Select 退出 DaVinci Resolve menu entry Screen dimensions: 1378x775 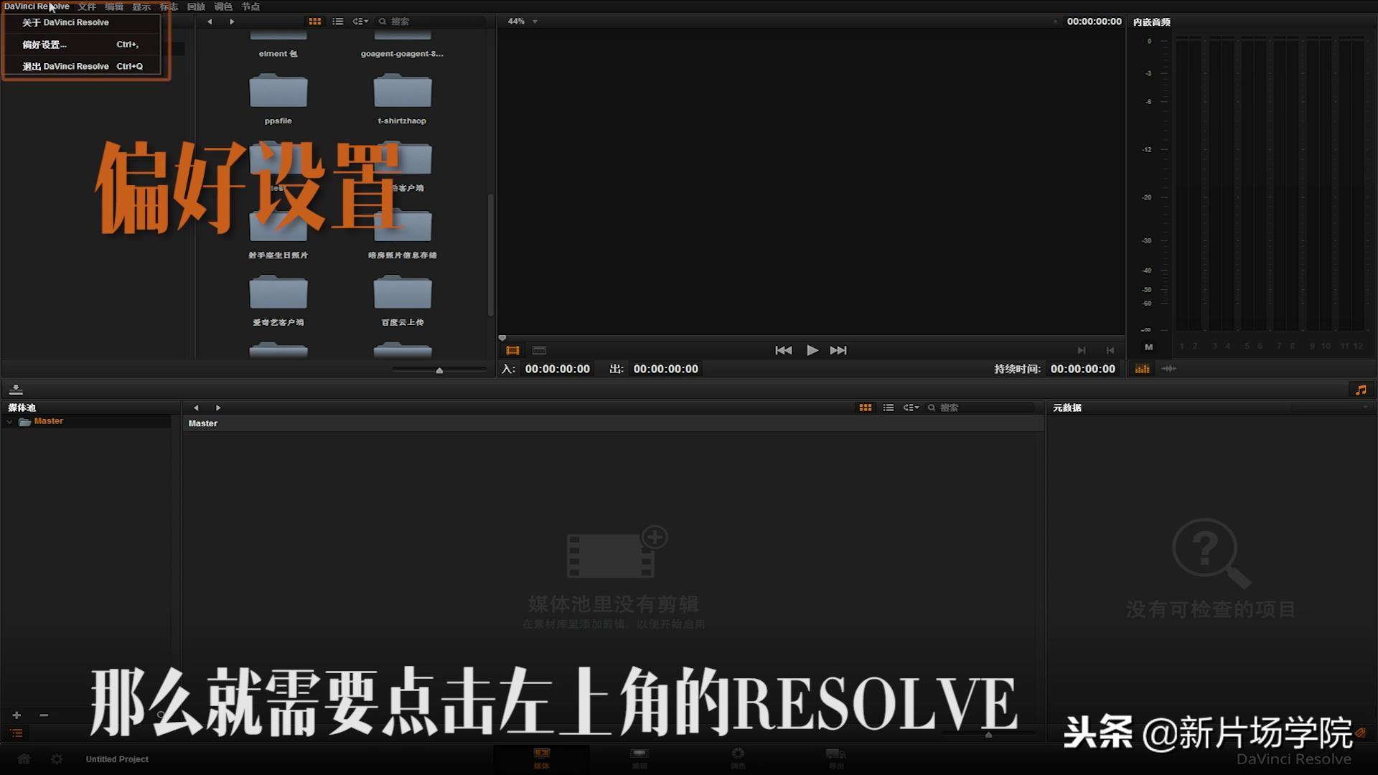81,66
